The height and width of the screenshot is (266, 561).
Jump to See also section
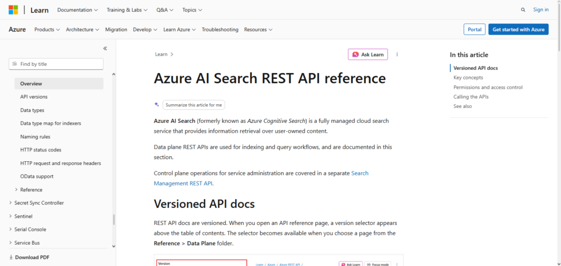pos(462,106)
